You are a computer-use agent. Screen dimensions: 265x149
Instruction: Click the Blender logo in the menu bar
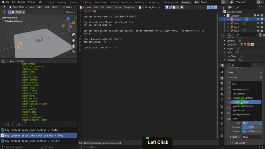click(x=3, y=2)
